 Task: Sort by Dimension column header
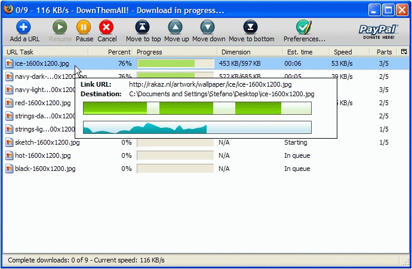click(250, 52)
